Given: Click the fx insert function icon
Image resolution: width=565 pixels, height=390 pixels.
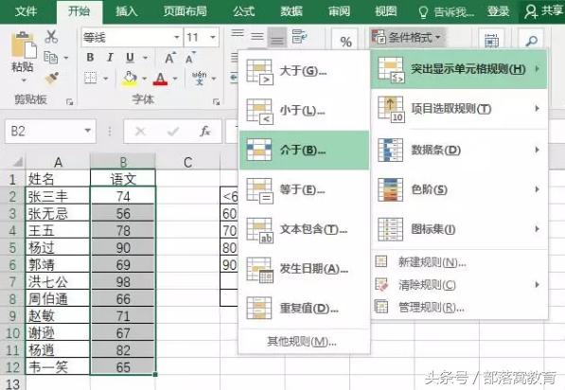Looking at the screenshot, I should coord(205,132).
